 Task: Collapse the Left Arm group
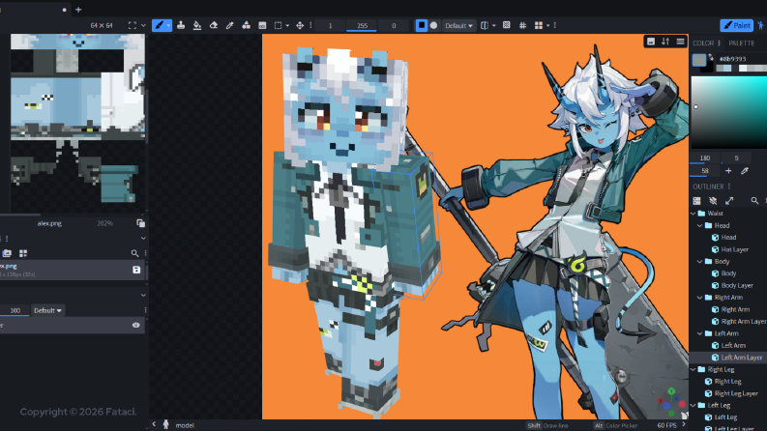[x=700, y=333]
